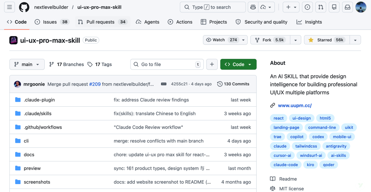Expand the Fork options dropdown arrow

pyautogui.click(x=295, y=40)
